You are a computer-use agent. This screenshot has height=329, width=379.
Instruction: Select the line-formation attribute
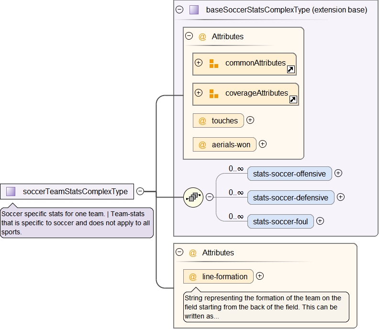pyautogui.click(x=224, y=276)
